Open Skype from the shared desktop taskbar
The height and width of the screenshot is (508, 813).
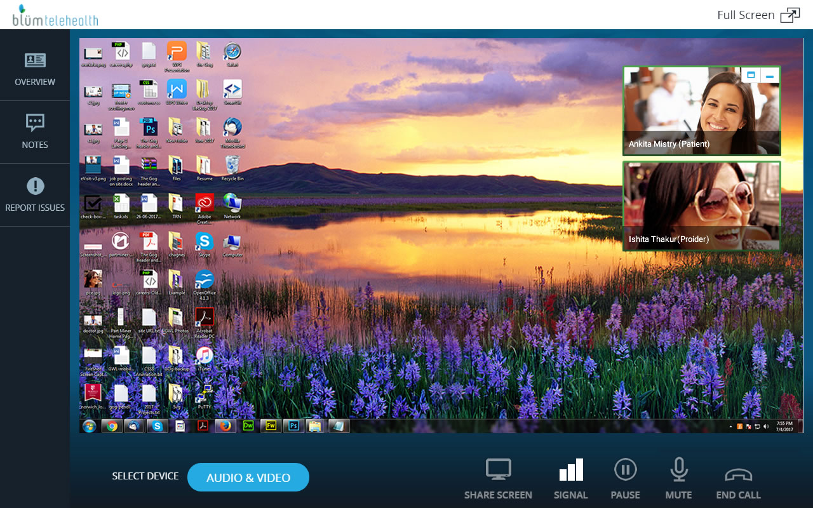156,425
